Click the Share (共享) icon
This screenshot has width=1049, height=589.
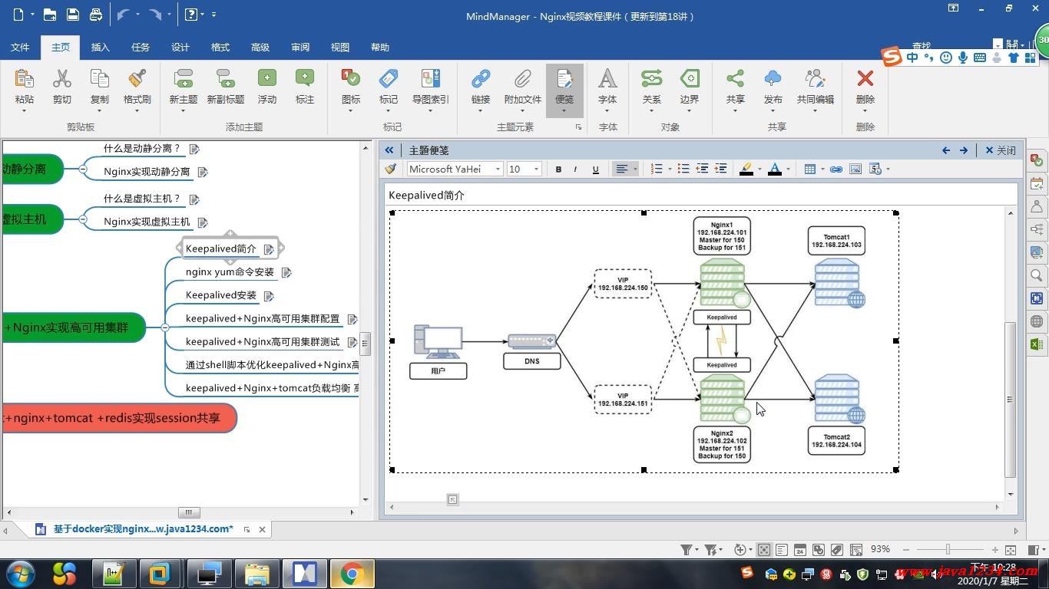[735, 78]
